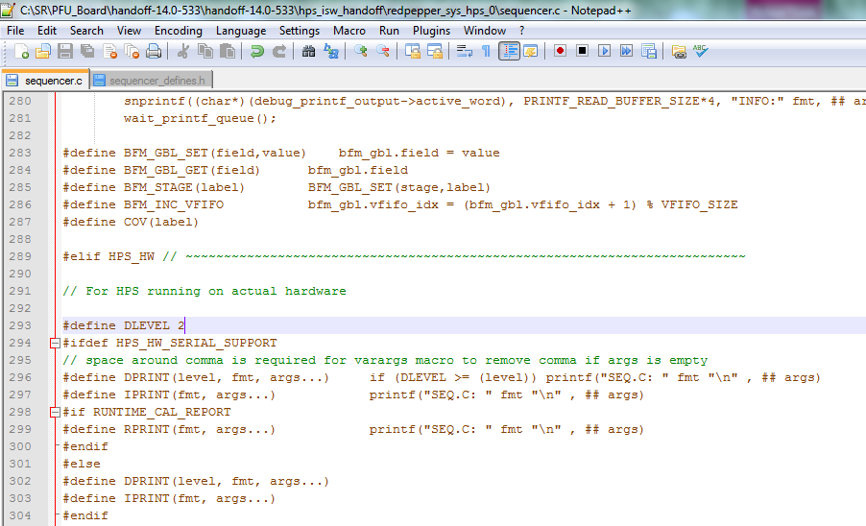Click the Print icon

pyautogui.click(x=154, y=51)
